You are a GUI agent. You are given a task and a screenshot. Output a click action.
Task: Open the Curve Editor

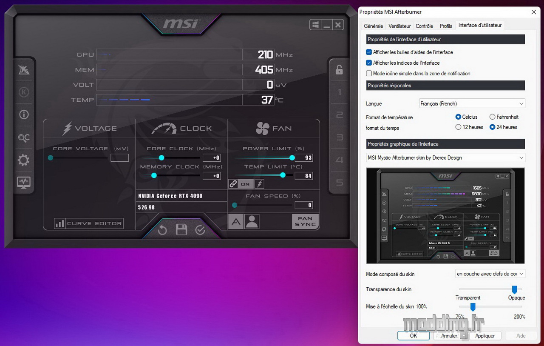(89, 223)
